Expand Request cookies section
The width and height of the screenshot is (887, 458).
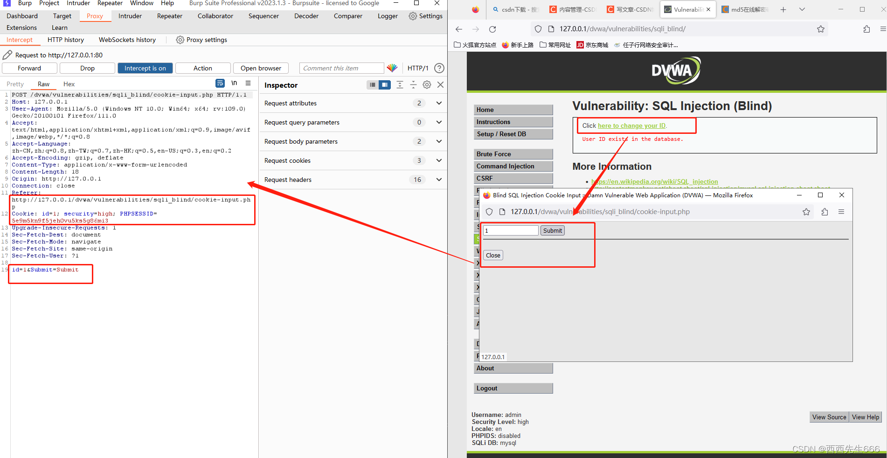[x=353, y=160]
